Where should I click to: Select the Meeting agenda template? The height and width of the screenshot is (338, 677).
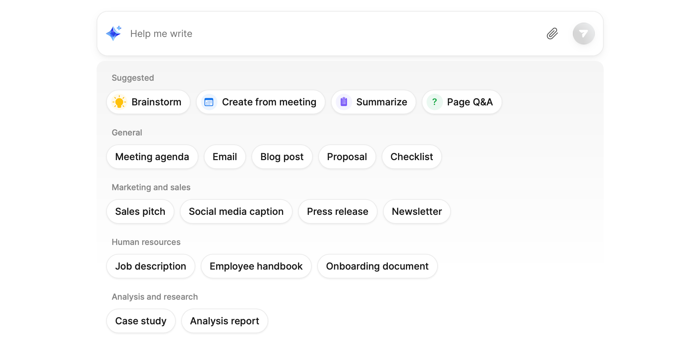[x=152, y=157]
